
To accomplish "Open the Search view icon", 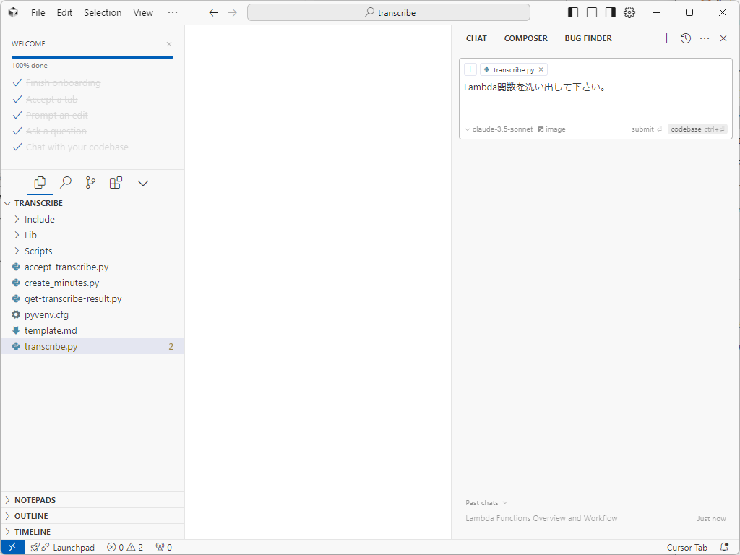I will point(65,183).
